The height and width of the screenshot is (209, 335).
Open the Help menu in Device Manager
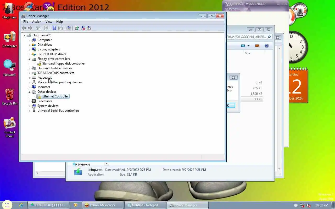tap(59, 22)
